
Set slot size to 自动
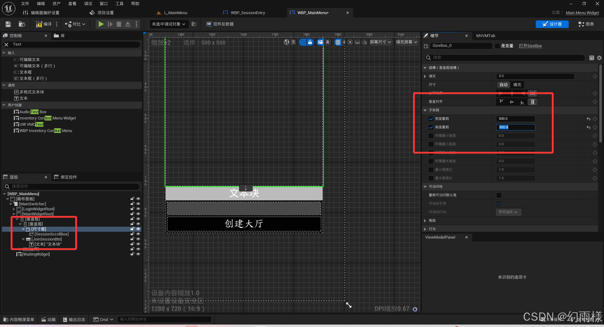click(x=504, y=85)
